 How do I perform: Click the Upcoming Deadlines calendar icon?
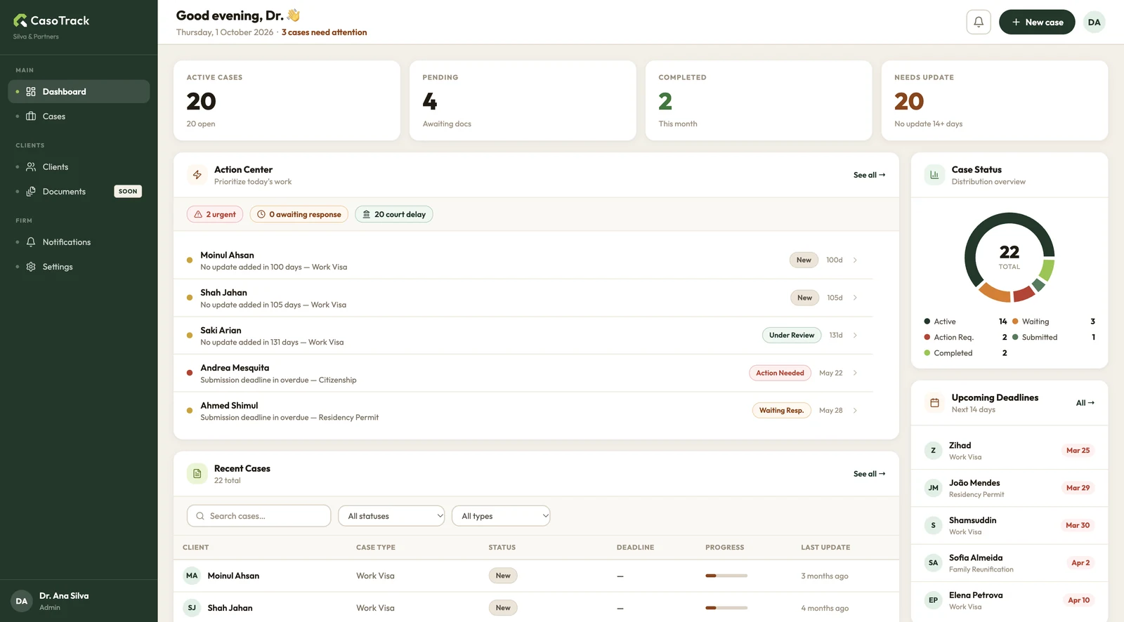click(934, 403)
